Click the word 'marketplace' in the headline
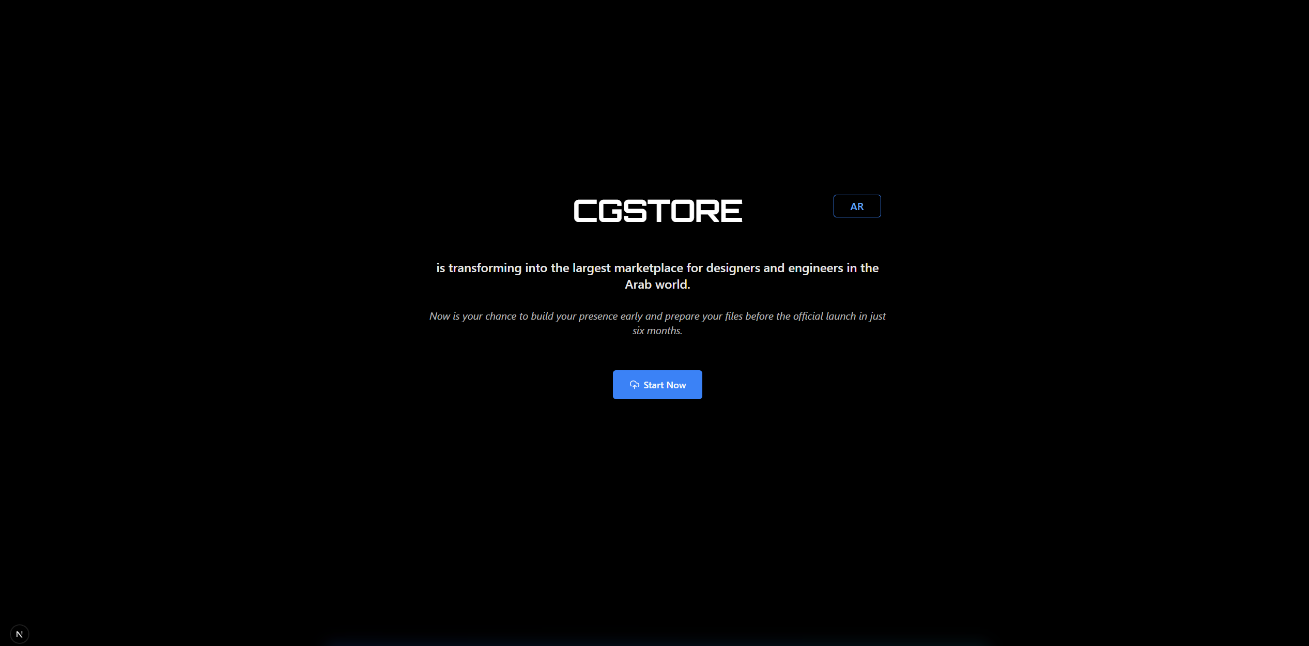The height and width of the screenshot is (646, 1309). point(648,268)
